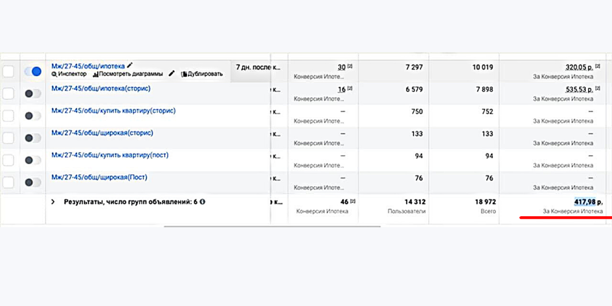This screenshot has width=612, height=306.
Task: Check the box for Мж/27-45/общ/купить квартиру(сторис)
Action: pyautogui.click(x=8, y=116)
